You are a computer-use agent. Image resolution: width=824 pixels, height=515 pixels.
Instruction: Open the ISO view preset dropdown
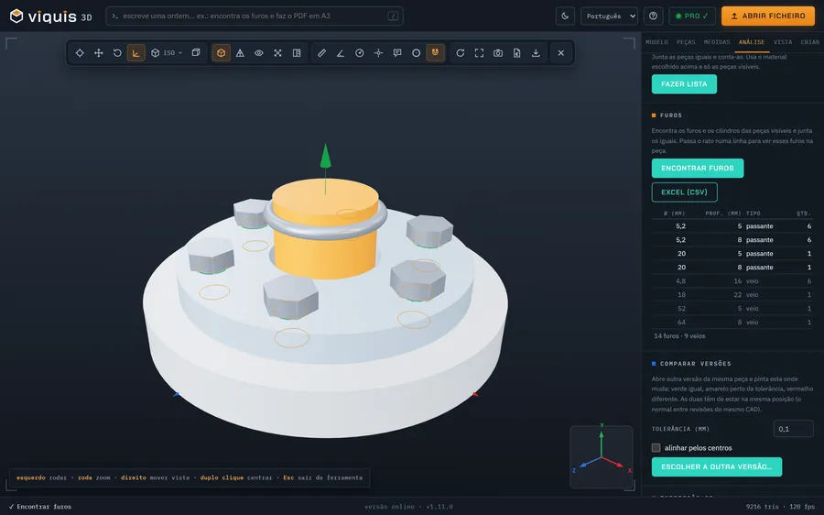click(167, 52)
